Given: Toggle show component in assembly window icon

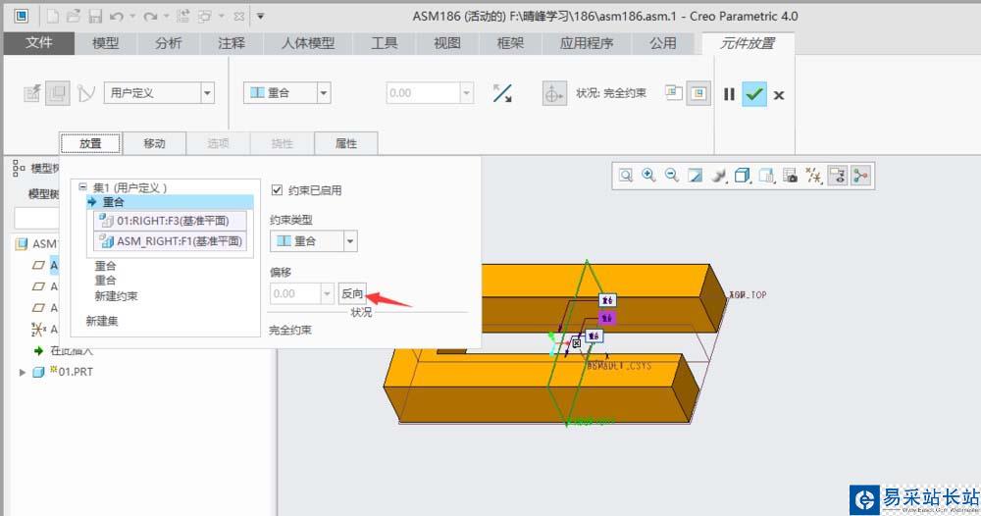Looking at the screenshot, I should [x=698, y=94].
